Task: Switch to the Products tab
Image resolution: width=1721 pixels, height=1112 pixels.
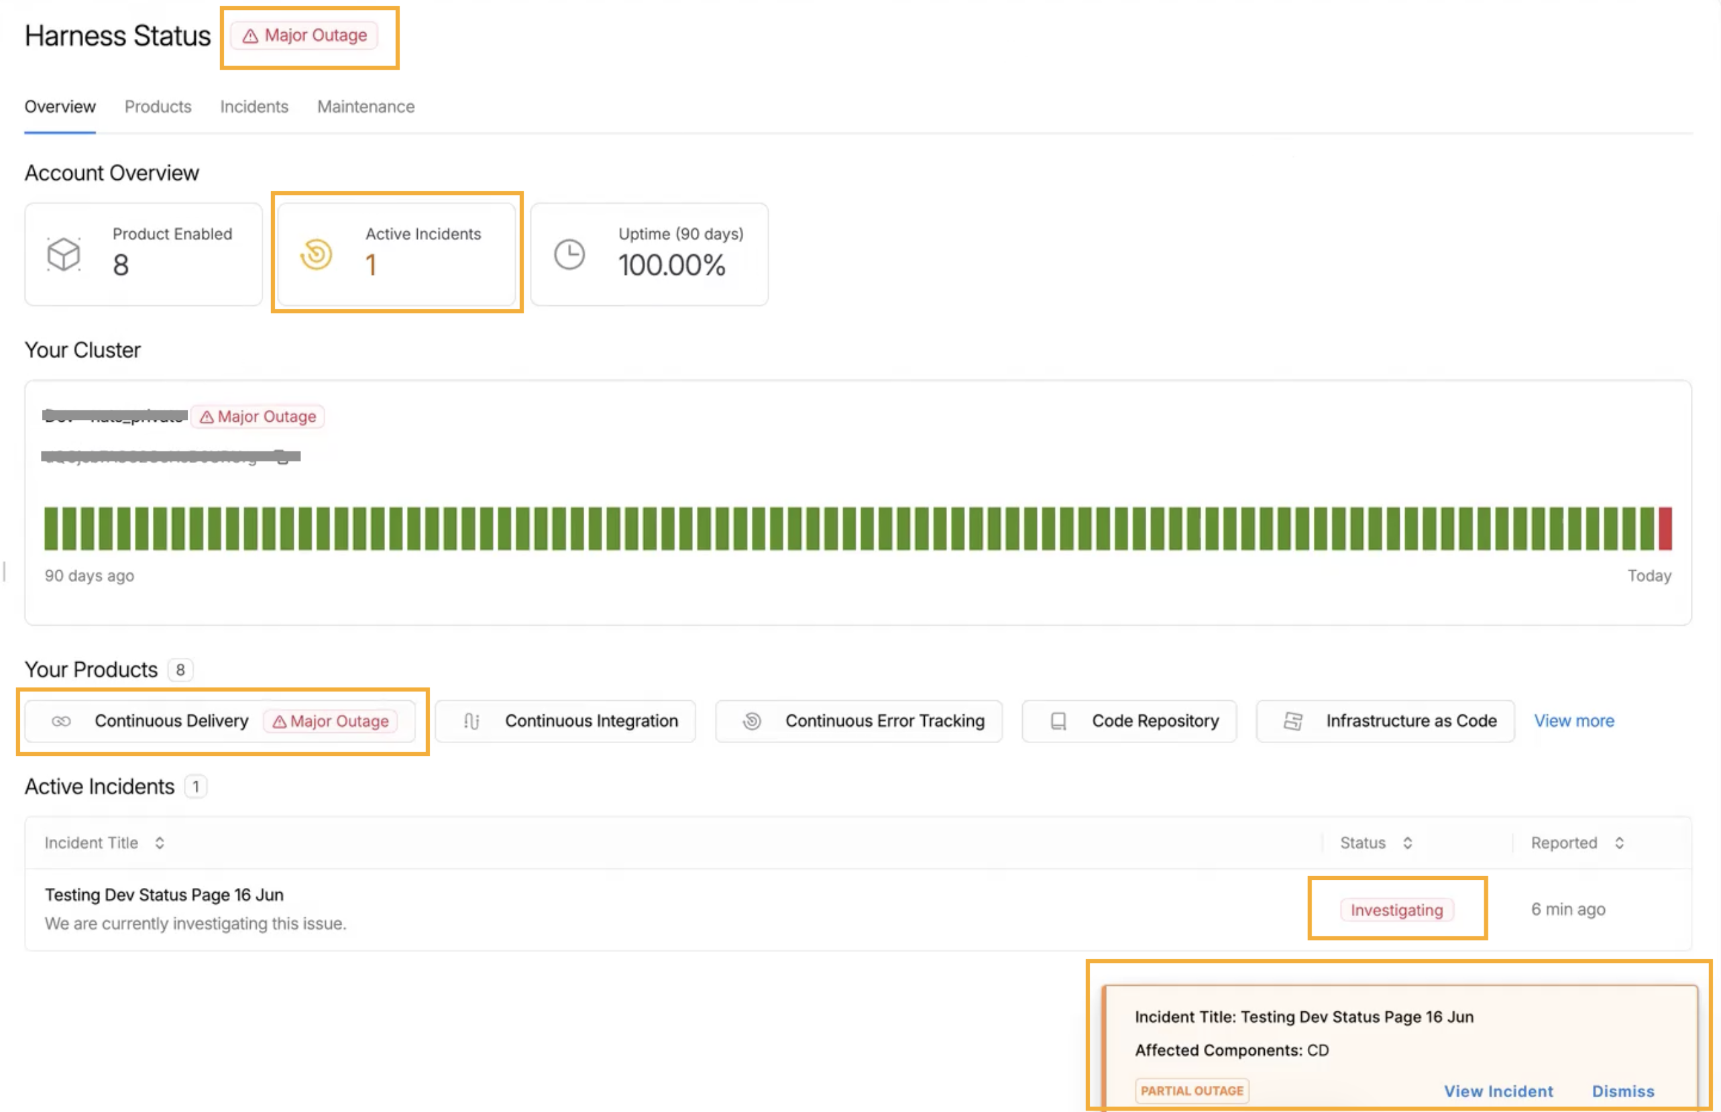Action: coord(158,107)
